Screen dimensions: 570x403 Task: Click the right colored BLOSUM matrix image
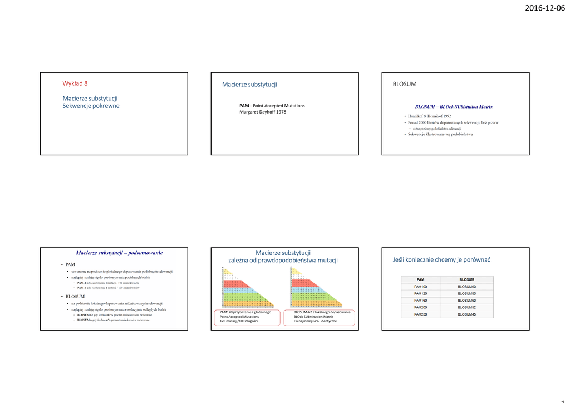click(314, 287)
